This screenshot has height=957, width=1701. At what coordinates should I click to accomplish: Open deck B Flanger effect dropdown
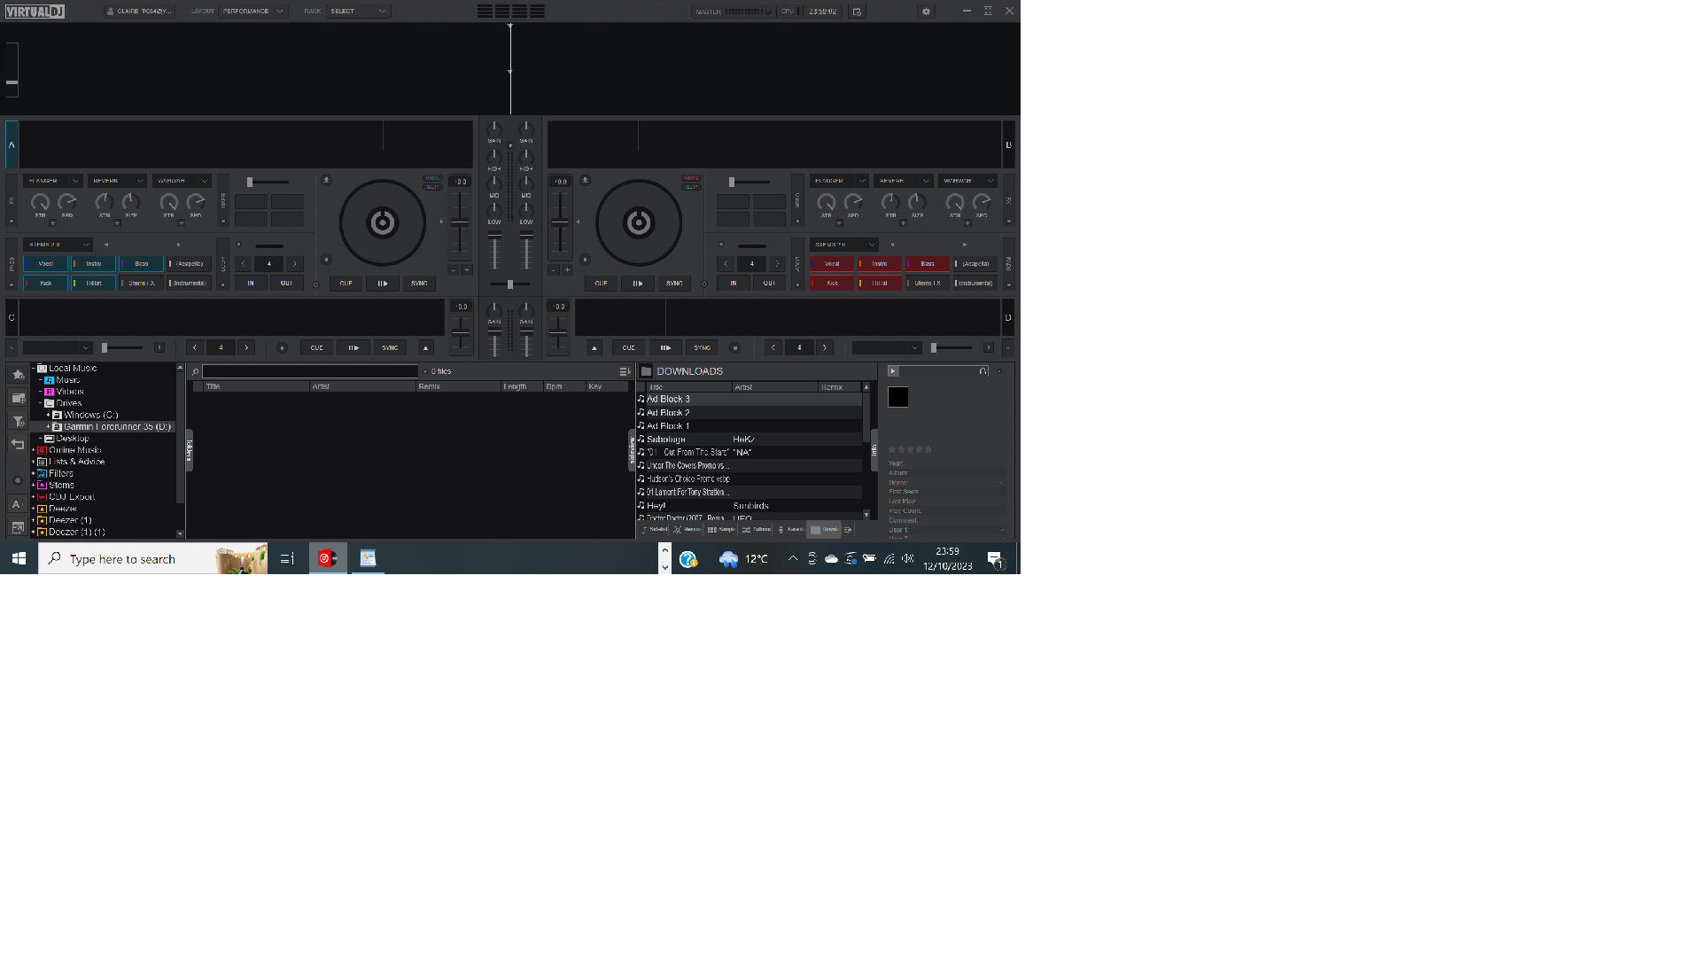click(839, 181)
